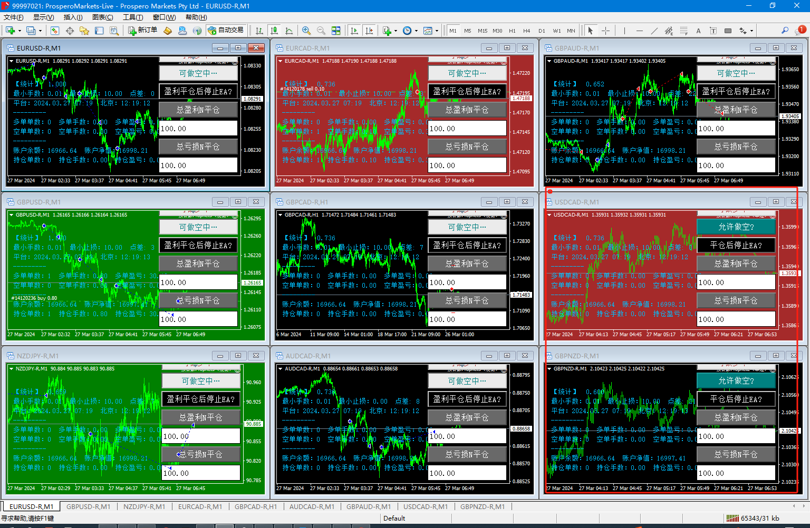Select the MN timeframe
The height and width of the screenshot is (528, 810).
coord(571,31)
